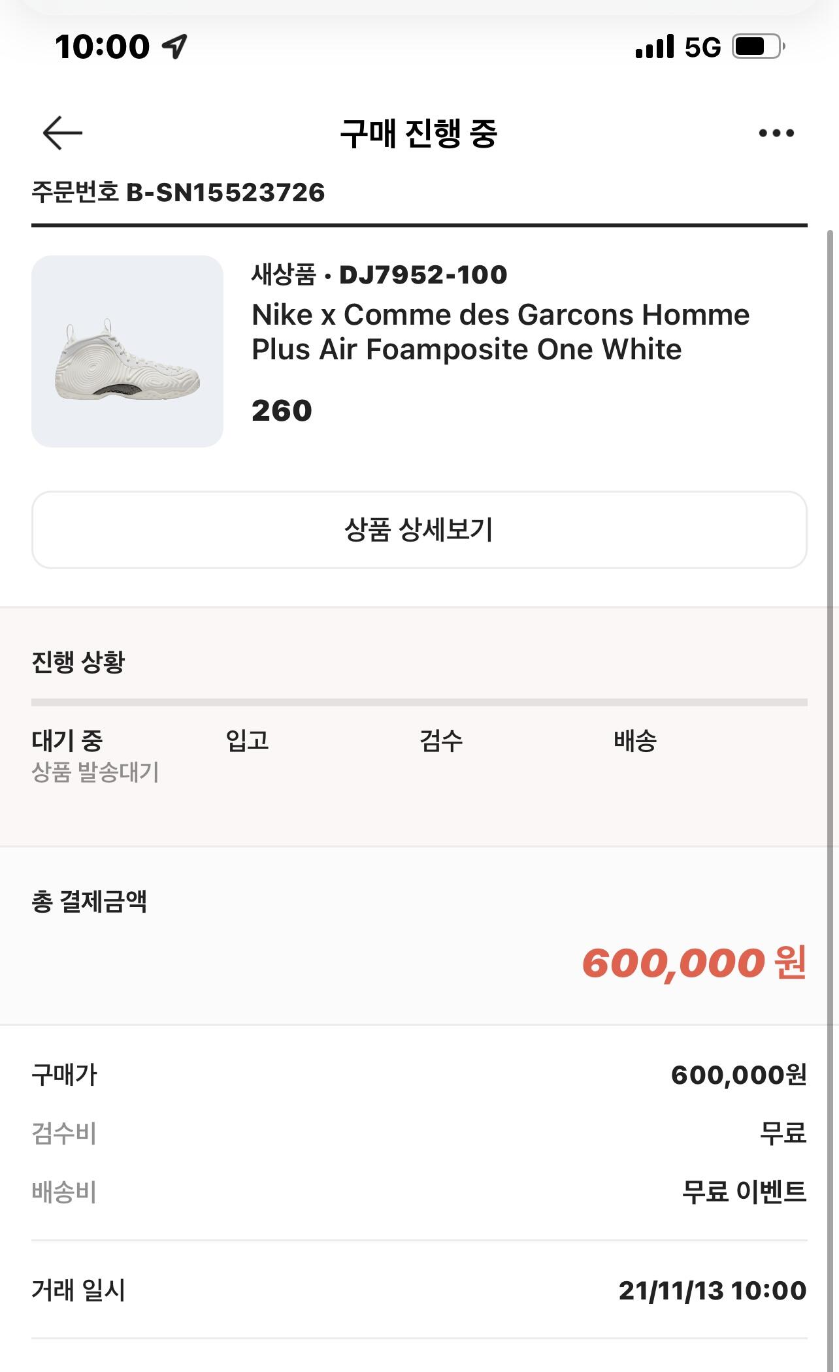Tap the battery status icon
Viewport: 839px width, 1372px height.
[758, 47]
